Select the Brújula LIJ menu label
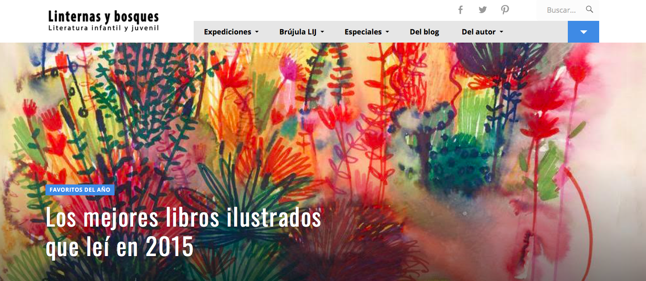Viewport: 646px width, 281px height. click(298, 32)
